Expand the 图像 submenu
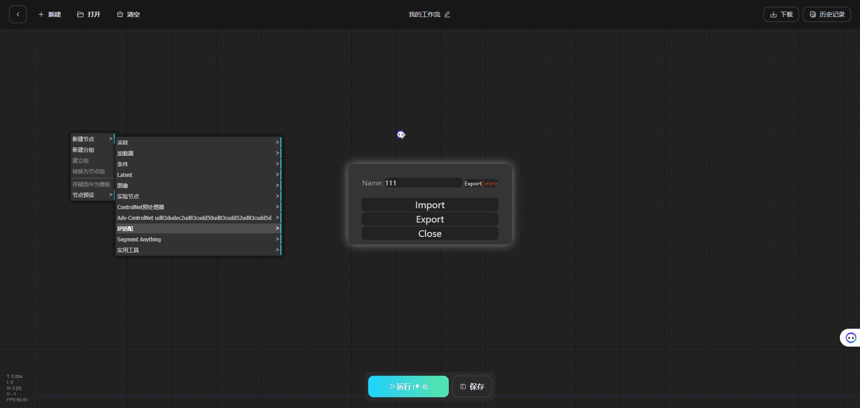The width and height of the screenshot is (860, 408). pyautogui.click(x=198, y=185)
